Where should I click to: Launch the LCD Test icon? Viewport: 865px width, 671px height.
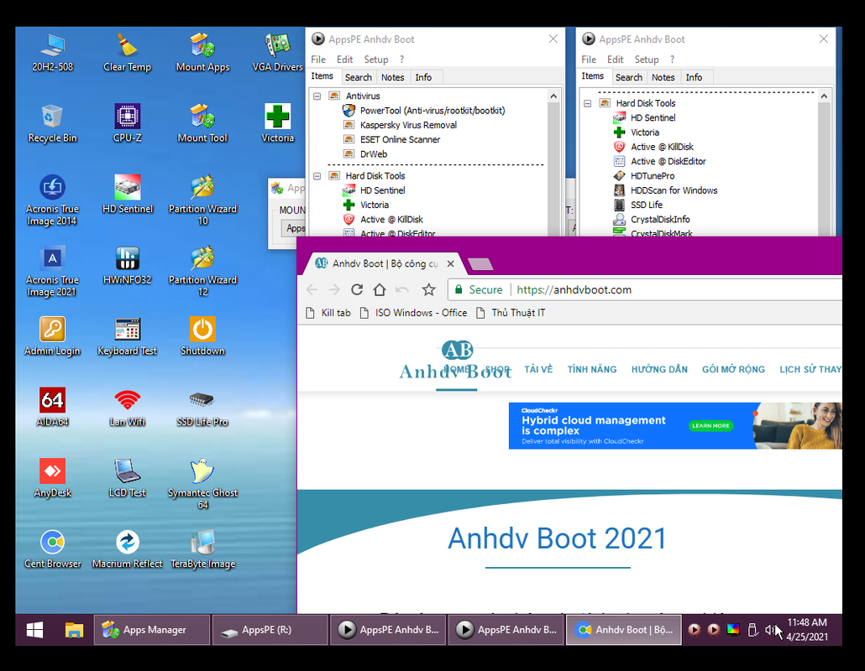(x=128, y=478)
